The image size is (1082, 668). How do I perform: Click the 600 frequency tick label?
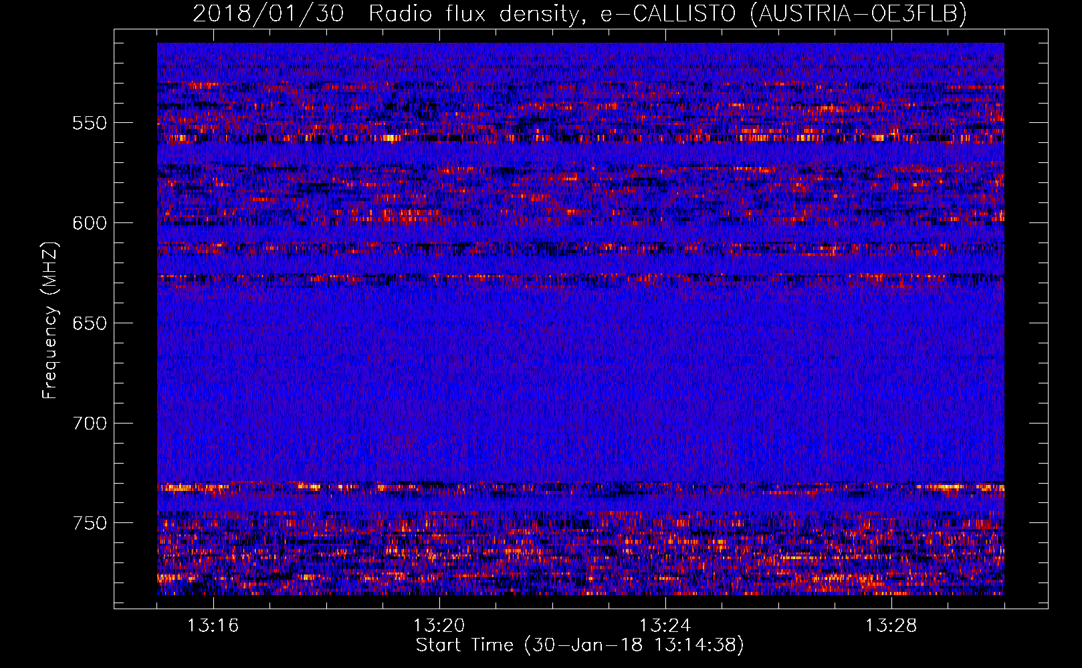(x=90, y=223)
